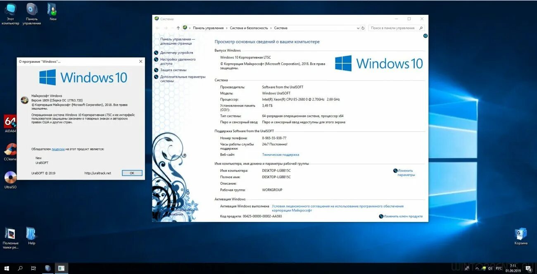Viewport: 537px width, 274px height.
Task: Click the Просмотр основных сведений heading
Action: 267,42
